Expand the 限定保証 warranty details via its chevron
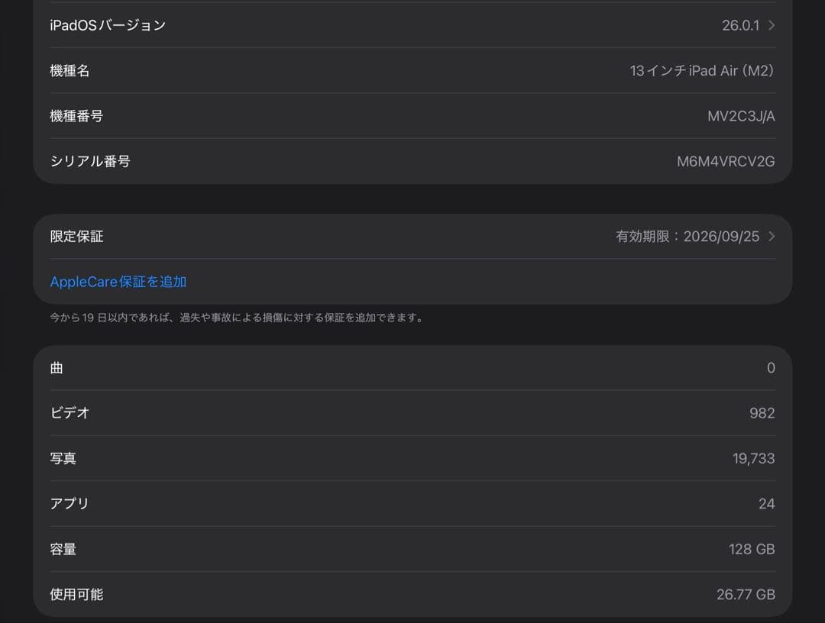 (772, 237)
